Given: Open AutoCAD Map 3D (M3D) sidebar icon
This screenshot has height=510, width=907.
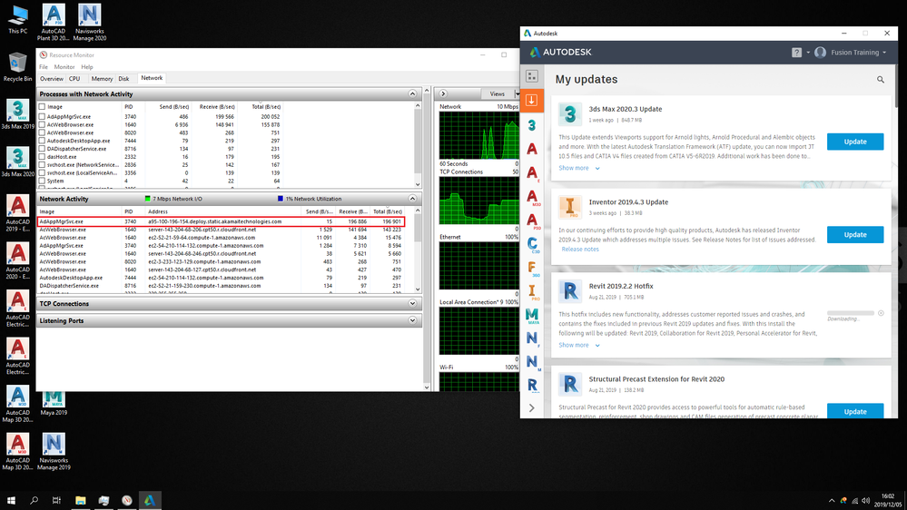Looking at the screenshot, I should pyautogui.click(x=533, y=197).
